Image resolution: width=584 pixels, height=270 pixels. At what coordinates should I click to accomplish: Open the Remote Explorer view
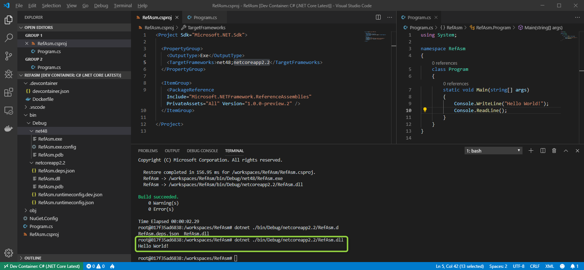(9, 110)
